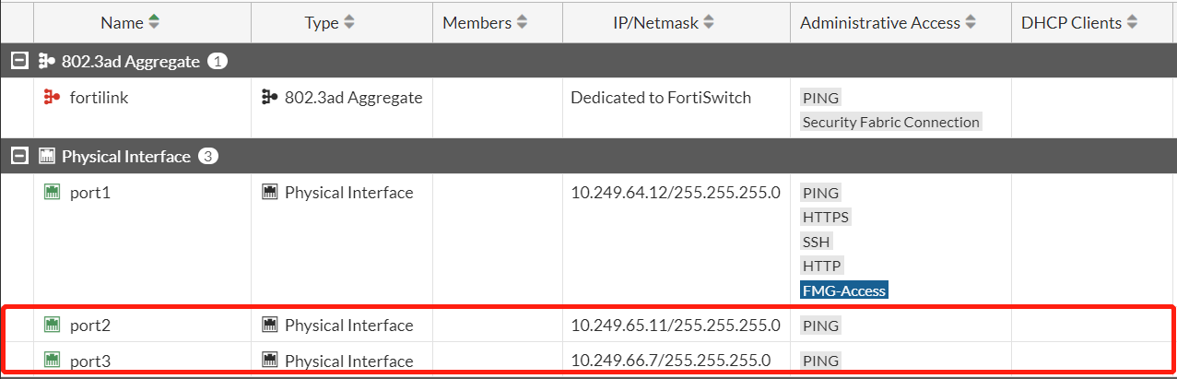This screenshot has height=379, width=1177.
Task: Click the green port3 interface icon
Action: [x=53, y=361]
